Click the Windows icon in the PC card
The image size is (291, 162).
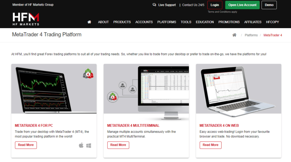89,146
